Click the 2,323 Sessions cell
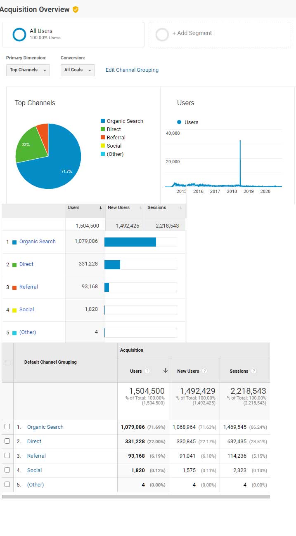 (x=239, y=470)
